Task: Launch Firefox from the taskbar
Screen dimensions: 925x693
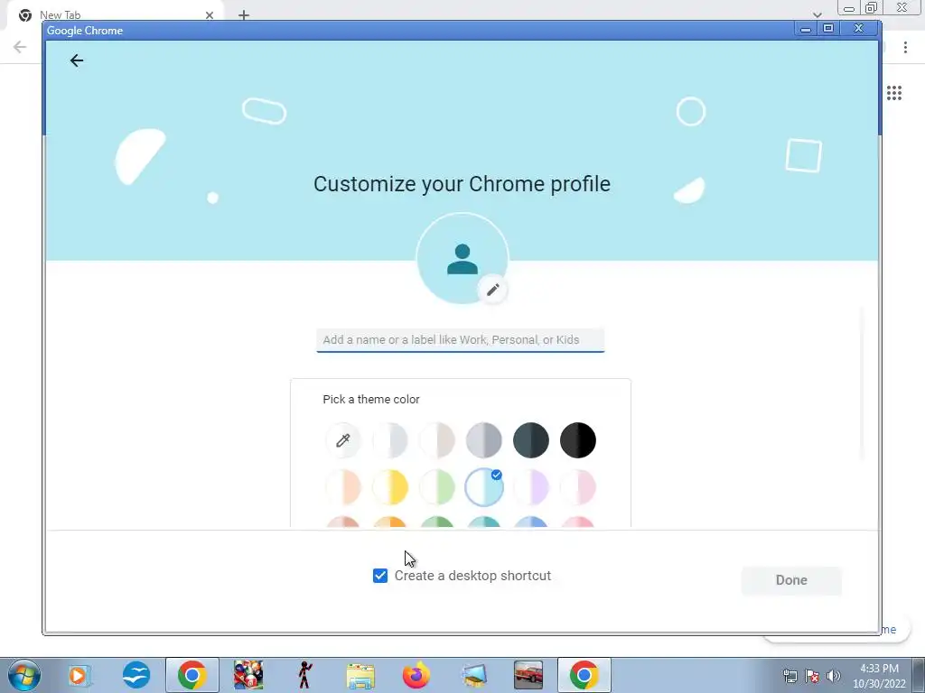Action: (x=416, y=675)
